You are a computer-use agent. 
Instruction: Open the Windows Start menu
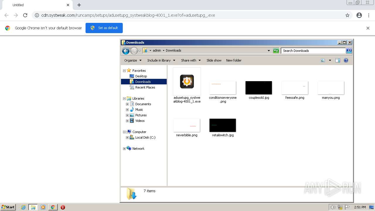click(x=8, y=207)
